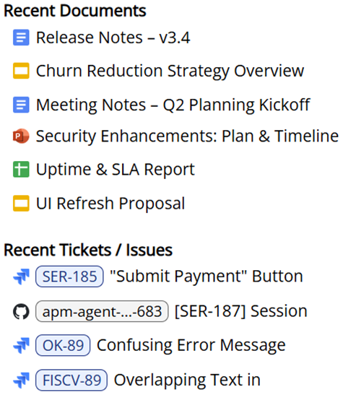Open Release Notes – v3.4 document

[x=113, y=38]
